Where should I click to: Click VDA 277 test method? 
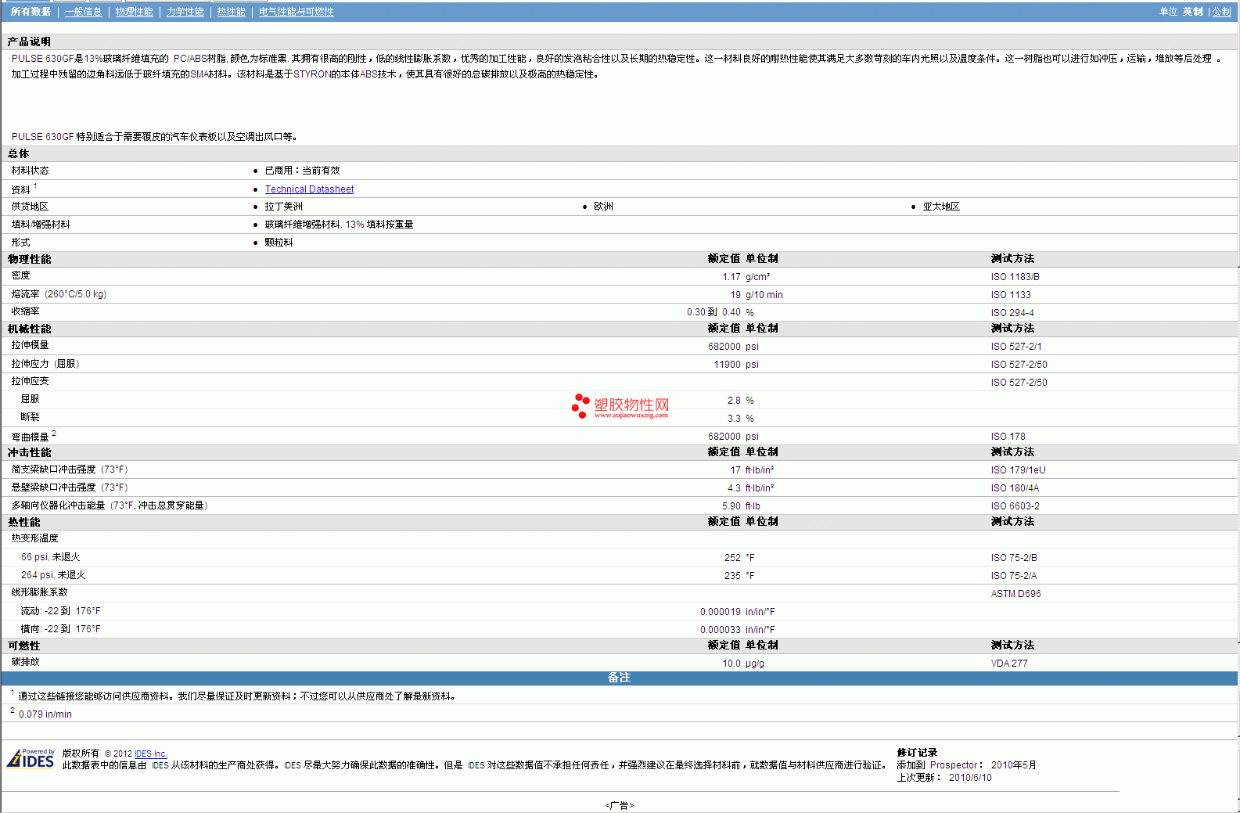[1009, 664]
